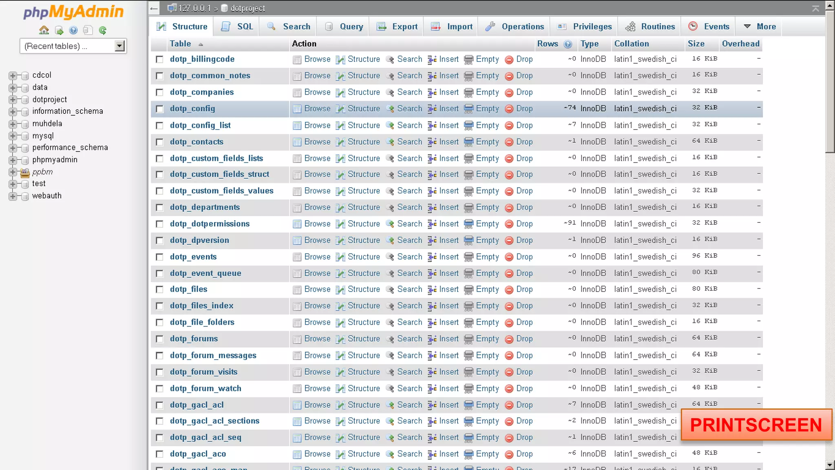Viewport: 835px width, 470px height.
Task: Open the Recent tables dropdown
Action: [x=119, y=46]
